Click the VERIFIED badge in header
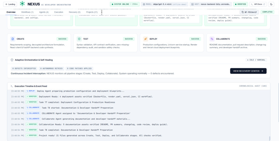This screenshot has height=141, width=279. point(240,4)
